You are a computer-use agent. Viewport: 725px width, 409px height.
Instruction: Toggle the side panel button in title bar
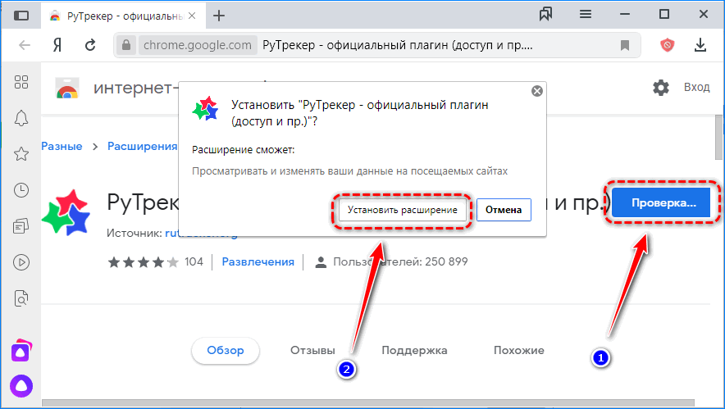pyautogui.click(x=21, y=16)
